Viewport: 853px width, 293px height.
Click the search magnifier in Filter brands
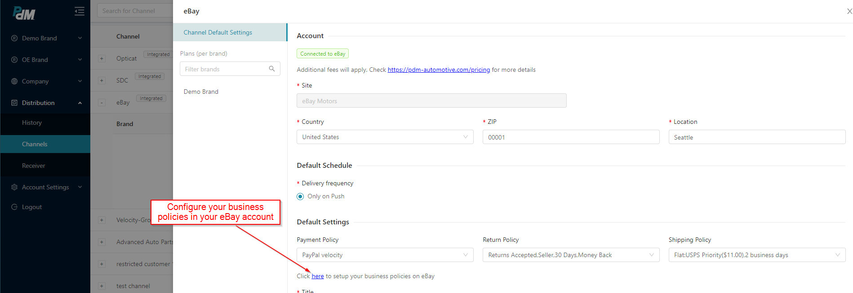click(272, 69)
